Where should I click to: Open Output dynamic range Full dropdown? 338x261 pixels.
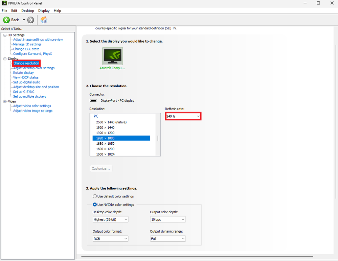coord(168,239)
